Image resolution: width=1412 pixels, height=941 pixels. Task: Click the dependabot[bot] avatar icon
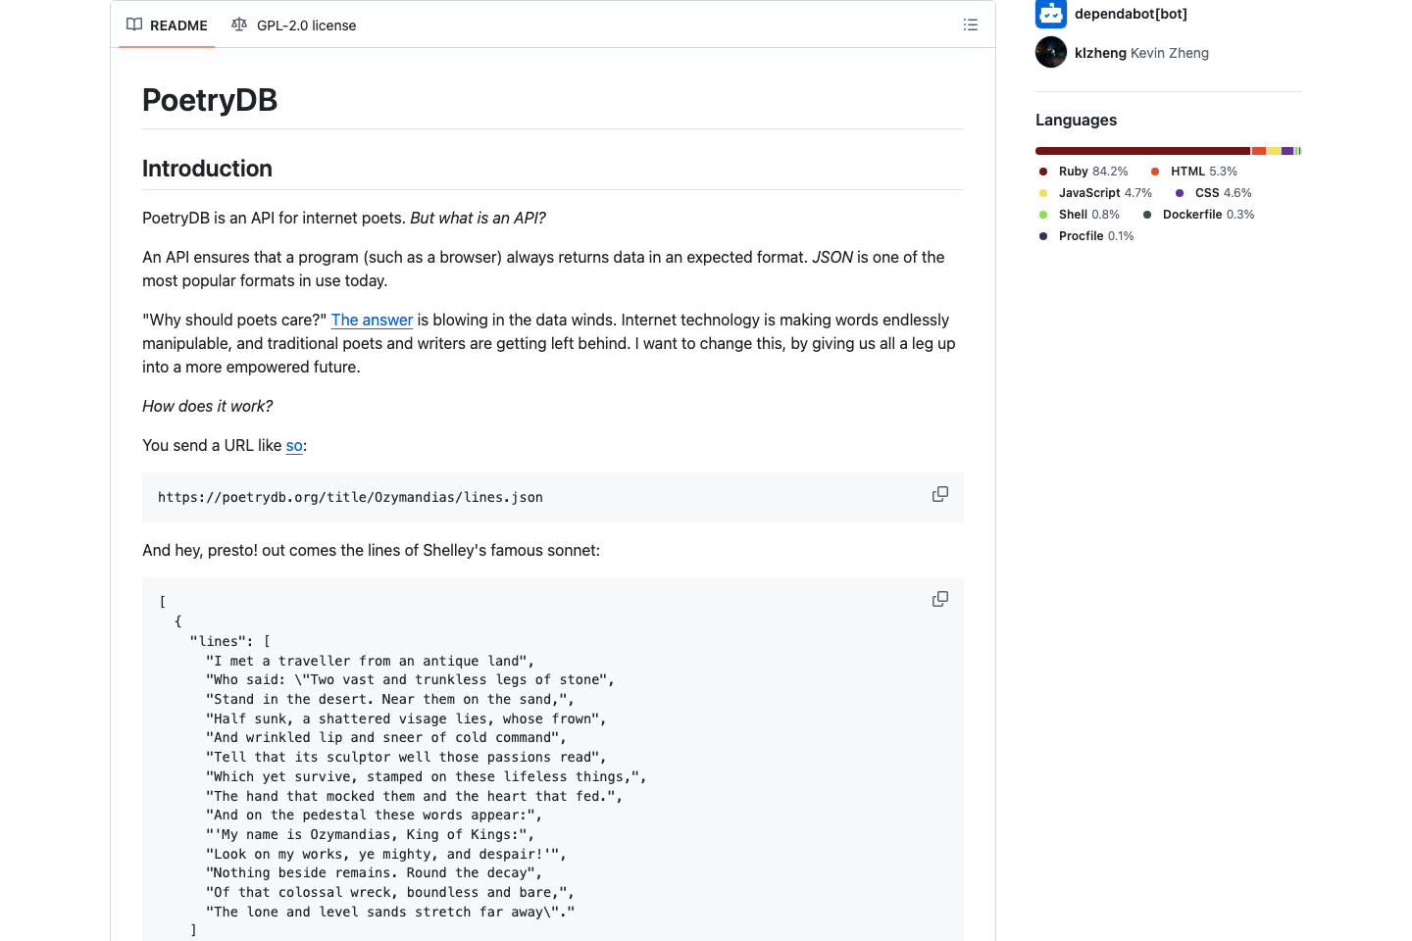tap(1050, 14)
